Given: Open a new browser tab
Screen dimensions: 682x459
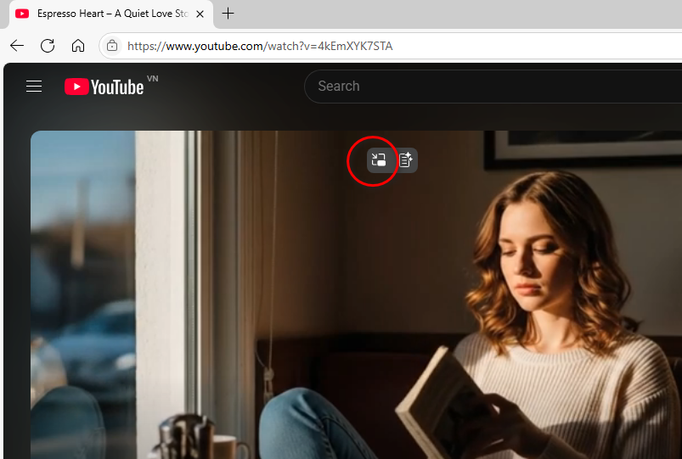Looking at the screenshot, I should (x=228, y=14).
